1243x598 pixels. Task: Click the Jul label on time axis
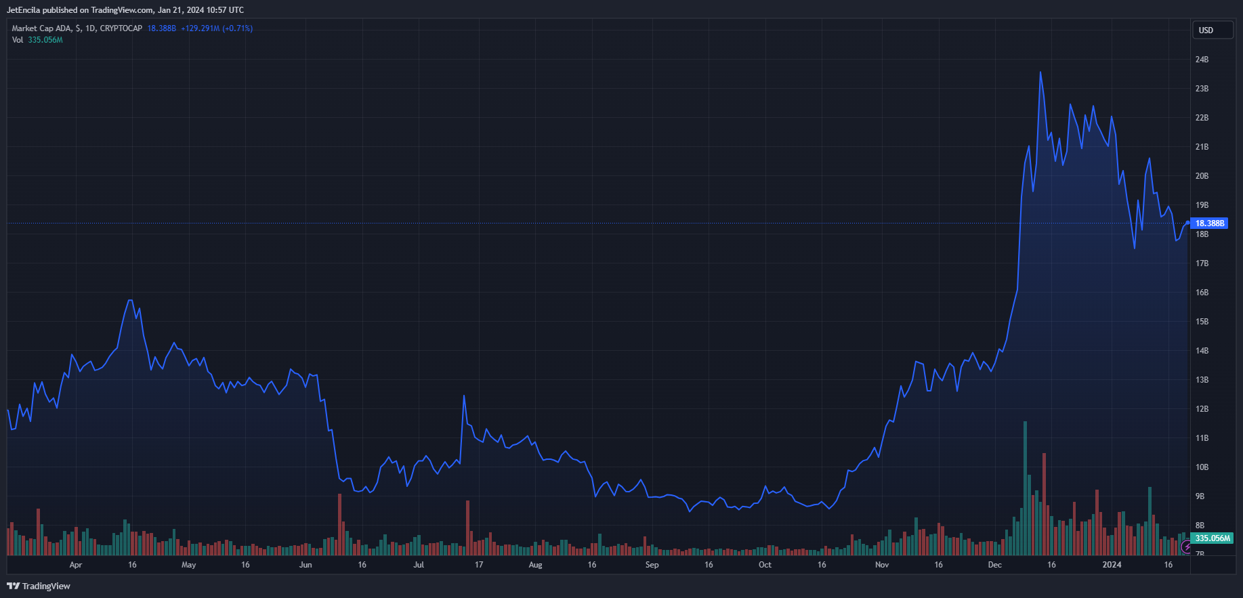click(x=419, y=565)
